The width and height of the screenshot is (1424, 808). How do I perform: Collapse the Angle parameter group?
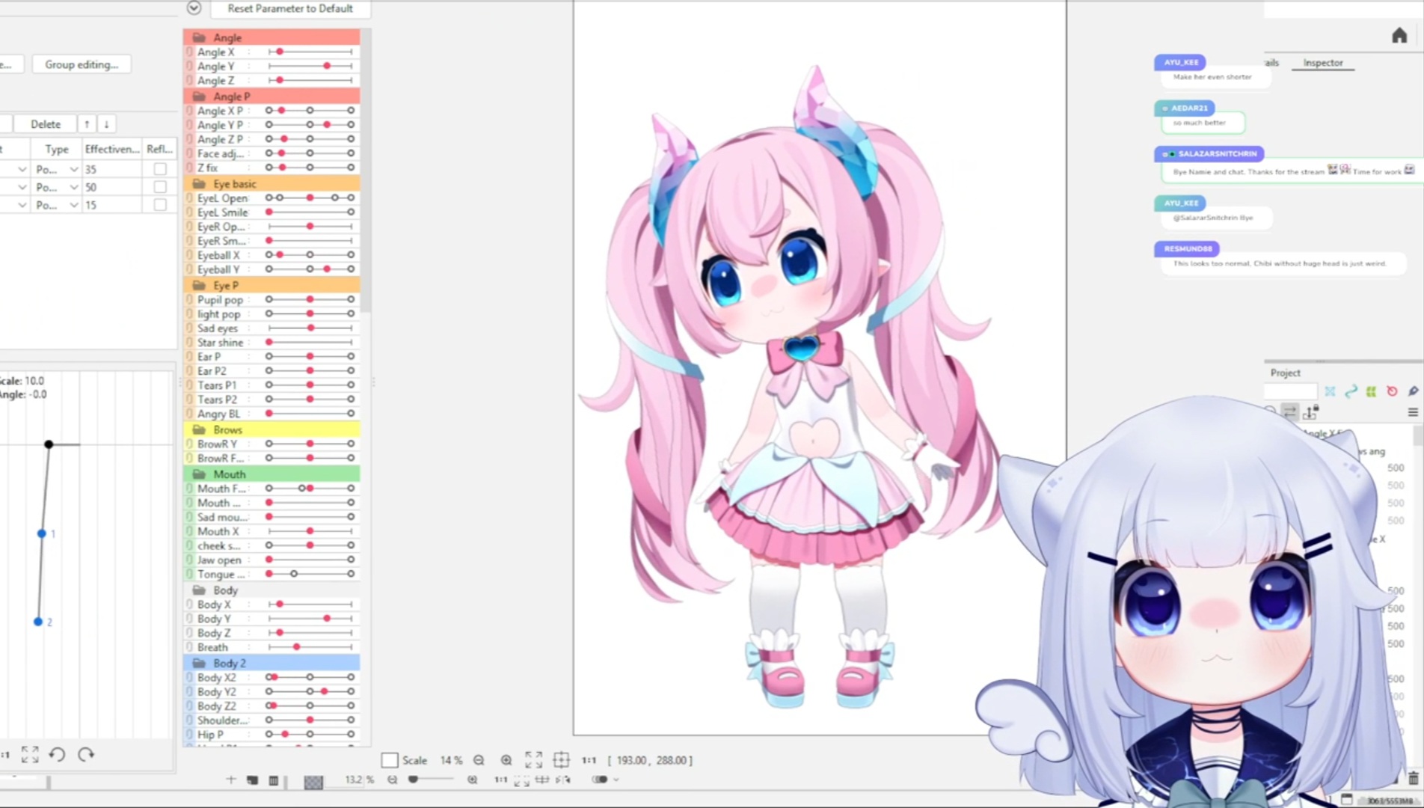tap(199, 37)
